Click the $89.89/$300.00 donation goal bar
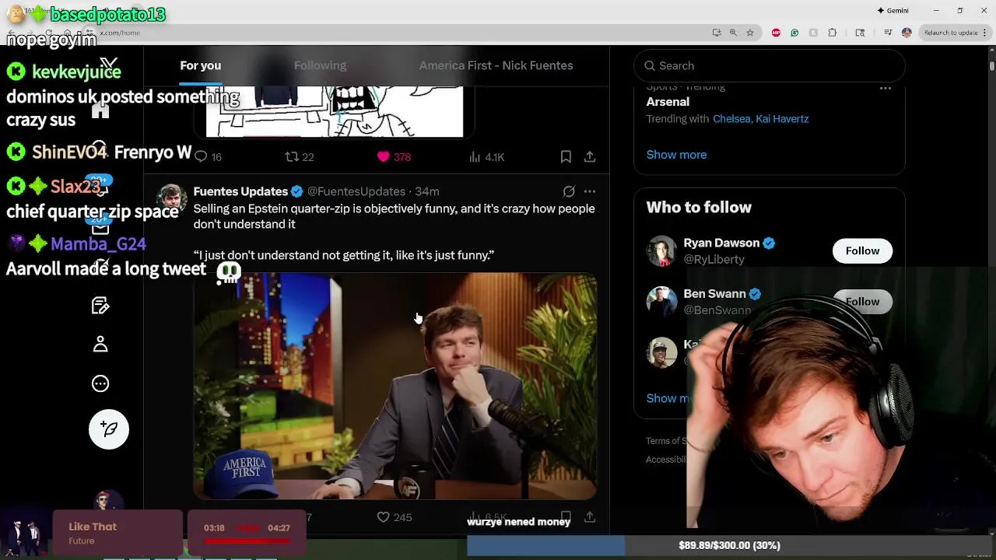 729,545
